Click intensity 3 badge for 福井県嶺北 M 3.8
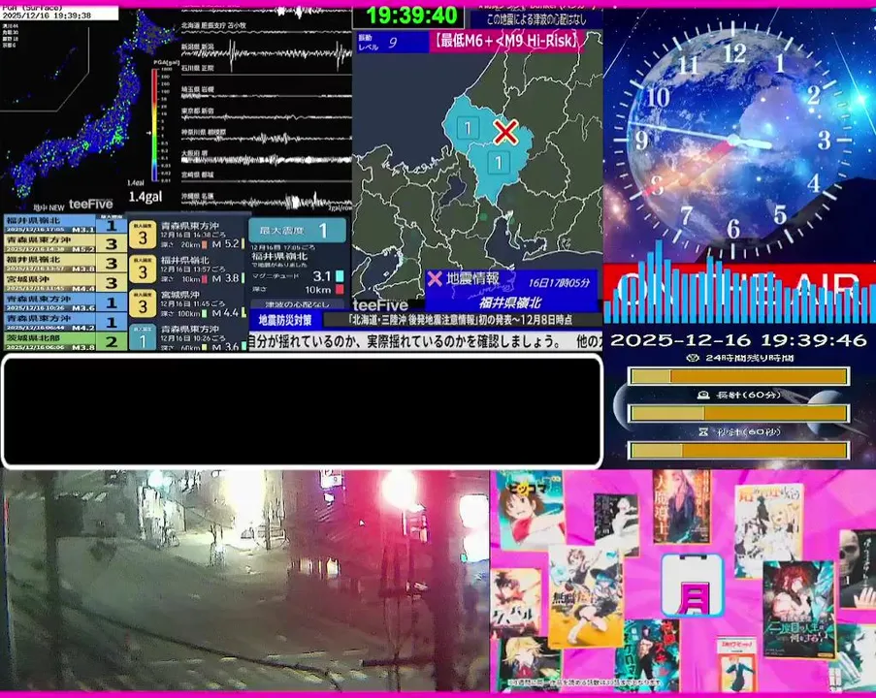The height and width of the screenshot is (698, 876). point(143,270)
